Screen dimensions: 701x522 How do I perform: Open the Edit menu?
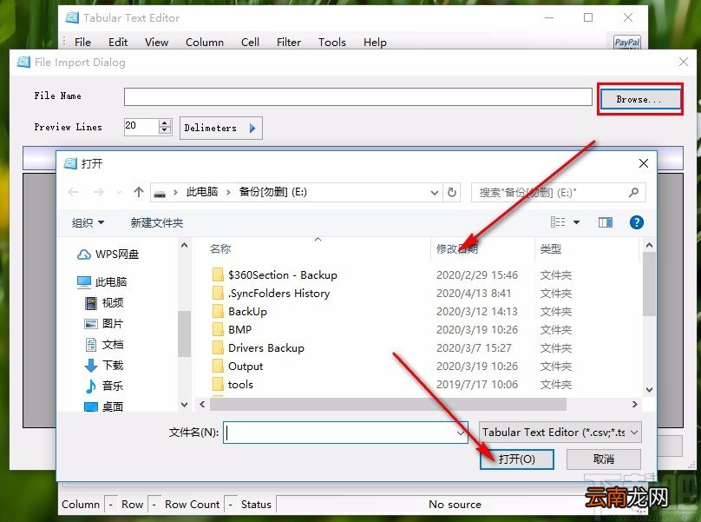click(x=118, y=42)
